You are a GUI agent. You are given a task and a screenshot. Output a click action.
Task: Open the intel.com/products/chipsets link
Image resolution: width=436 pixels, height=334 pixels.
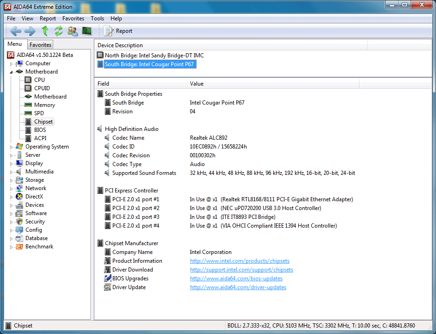pos(239,261)
